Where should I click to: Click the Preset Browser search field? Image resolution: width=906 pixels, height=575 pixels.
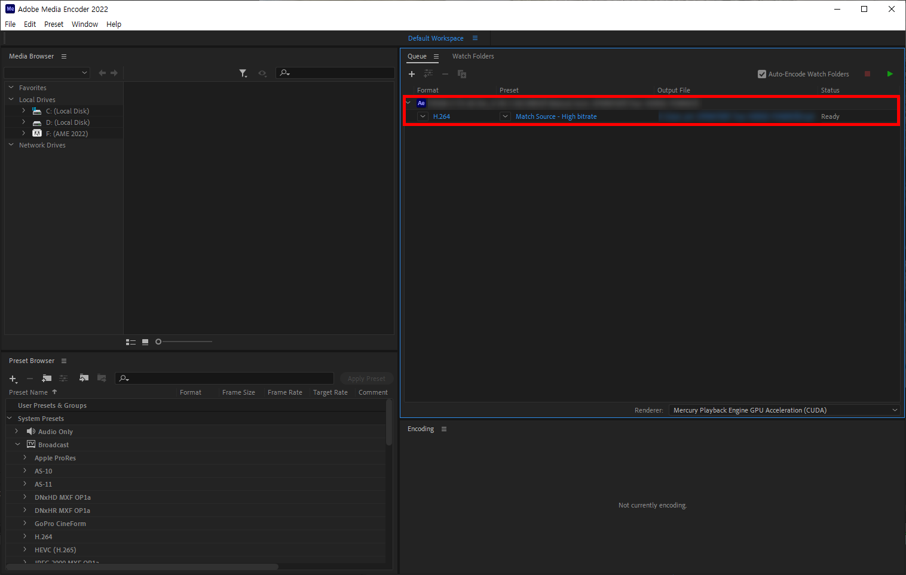[x=225, y=378]
